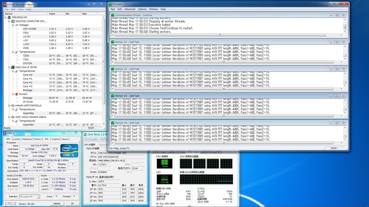Open the Edit menu in Prime95
369x207 pixels.
tap(119, 9)
